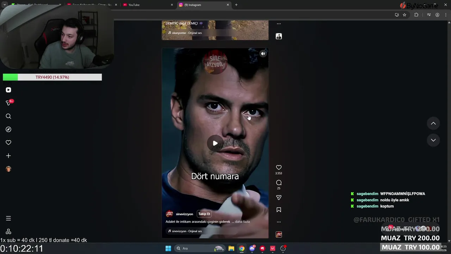This screenshot has height=254, width=451.
Task: Open Chrome three-dot menu
Action: 446,15
